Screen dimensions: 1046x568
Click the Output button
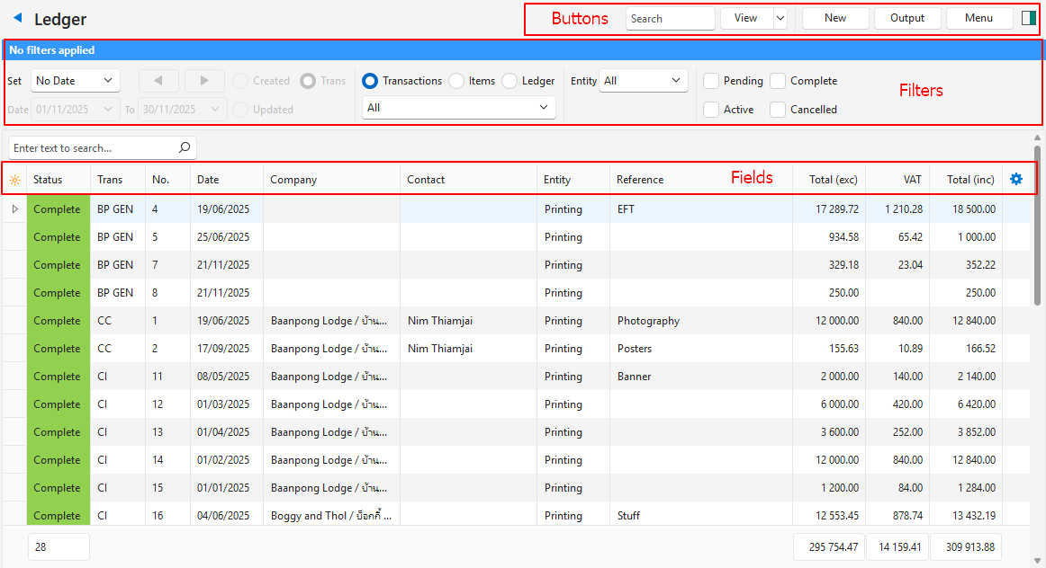click(906, 17)
